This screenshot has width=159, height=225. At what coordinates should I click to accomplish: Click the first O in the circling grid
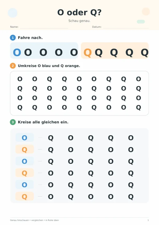tap(20, 79)
